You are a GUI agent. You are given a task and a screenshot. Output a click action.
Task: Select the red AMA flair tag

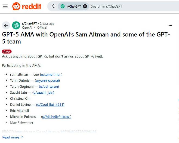pos(7,51)
